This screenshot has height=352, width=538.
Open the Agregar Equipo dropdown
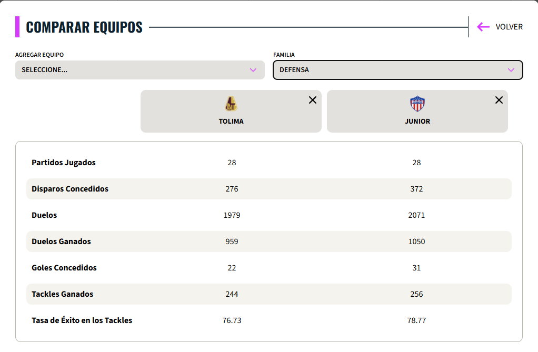[140, 70]
